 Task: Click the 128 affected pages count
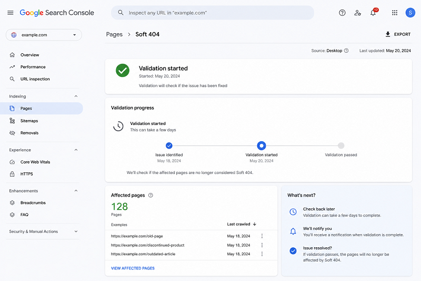[119, 207]
